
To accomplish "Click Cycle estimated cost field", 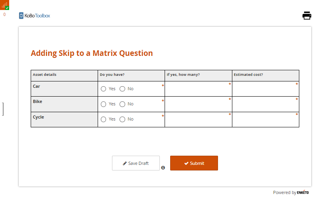I will coord(265,119).
